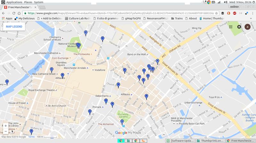Image resolution: width=256 pixels, height=143 pixels.
Task: Click the Royal Exchange Theatre label
Action: tap(42, 90)
